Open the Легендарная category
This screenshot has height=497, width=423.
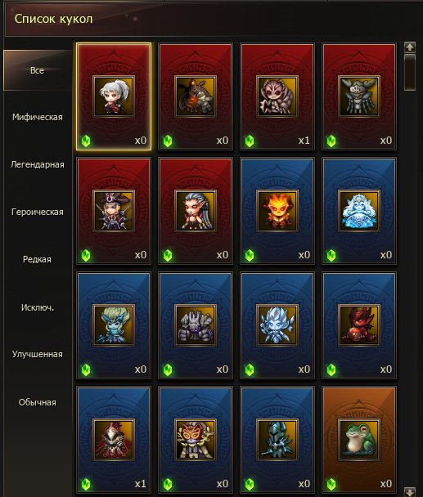point(38,164)
